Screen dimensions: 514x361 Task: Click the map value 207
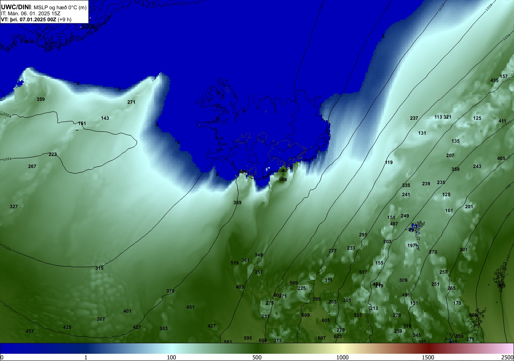pos(450,156)
